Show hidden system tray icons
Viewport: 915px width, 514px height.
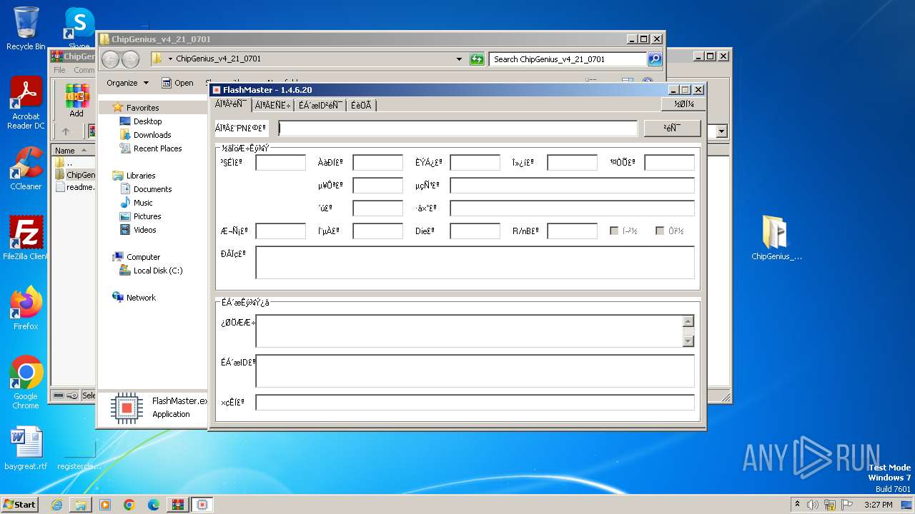tap(797, 505)
